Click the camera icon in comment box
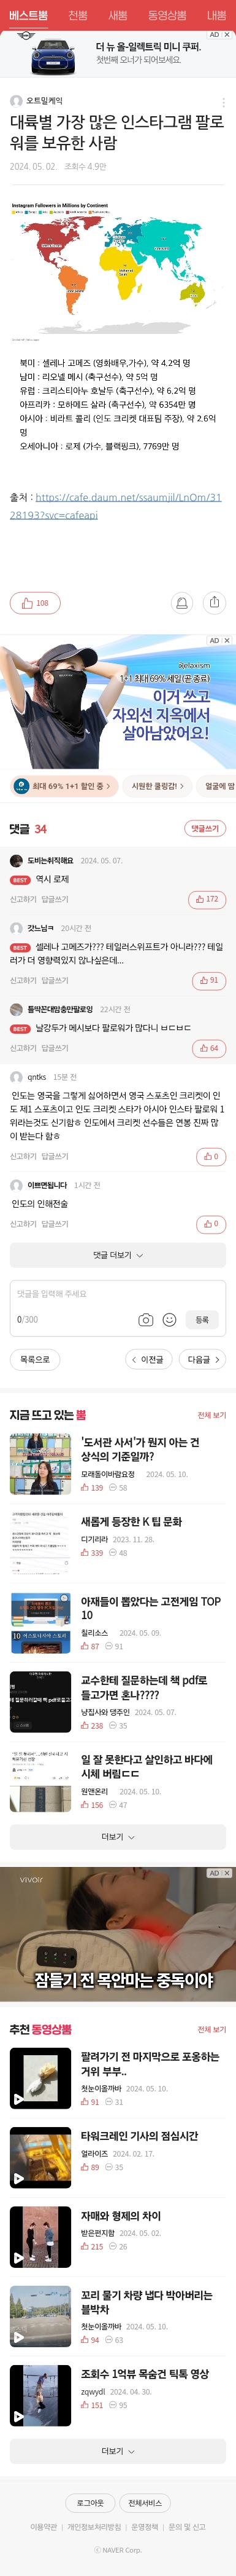Viewport: 236px width, 2576px height. tap(145, 1320)
